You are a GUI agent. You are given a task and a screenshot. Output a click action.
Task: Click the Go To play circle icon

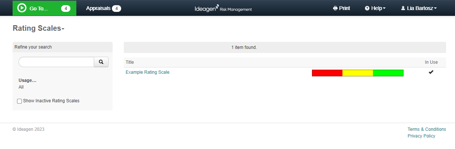22,8
